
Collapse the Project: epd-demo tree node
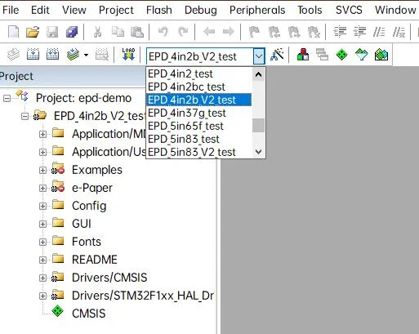click(x=7, y=98)
